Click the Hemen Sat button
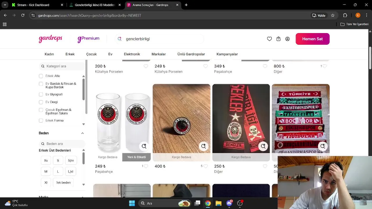372x209 pixels. (x=312, y=39)
